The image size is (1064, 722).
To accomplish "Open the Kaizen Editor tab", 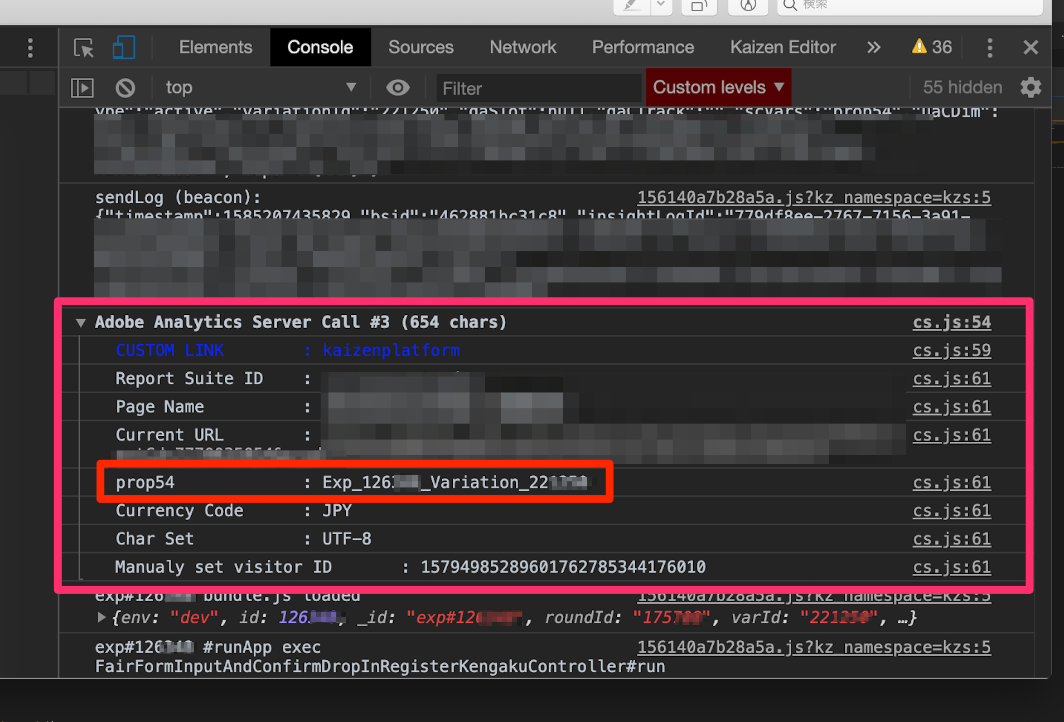I will pyautogui.click(x=783, y=47).
